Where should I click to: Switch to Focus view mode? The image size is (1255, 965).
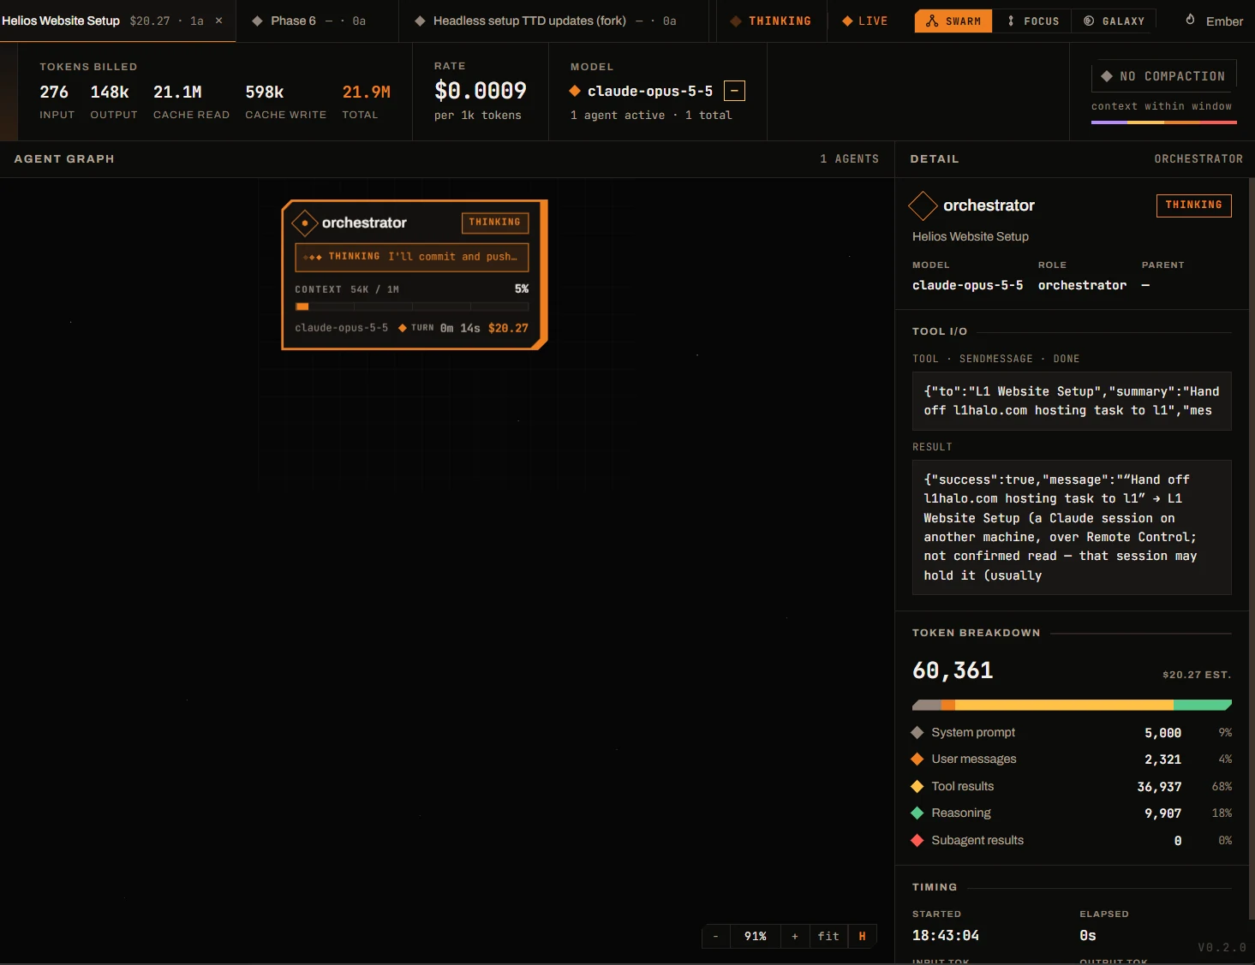[1032, 21]
